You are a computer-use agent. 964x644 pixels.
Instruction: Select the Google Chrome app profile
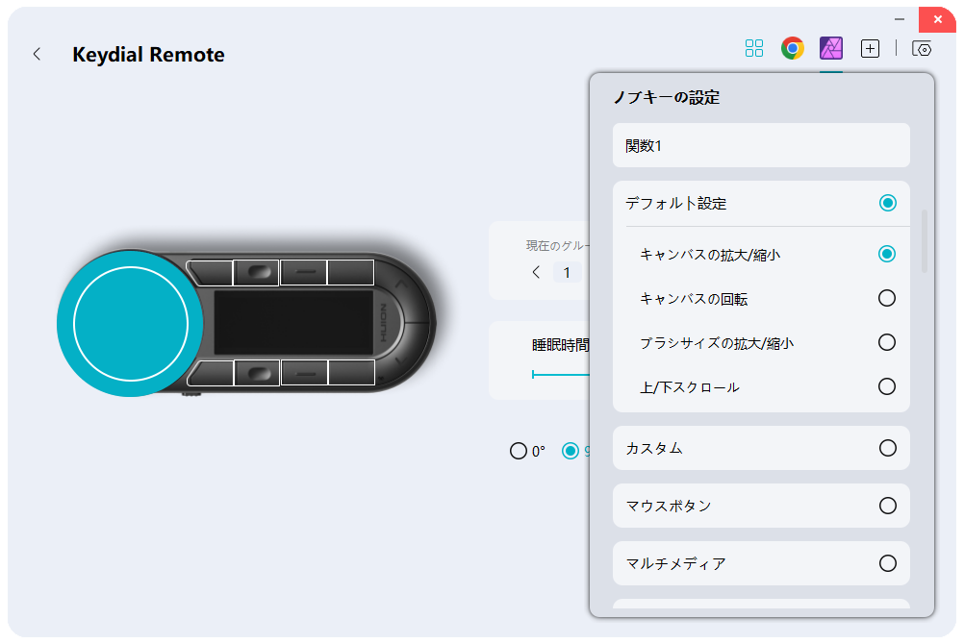[793, 48]
